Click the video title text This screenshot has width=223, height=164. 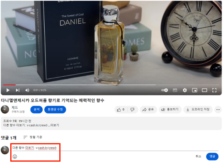(53, 100)
